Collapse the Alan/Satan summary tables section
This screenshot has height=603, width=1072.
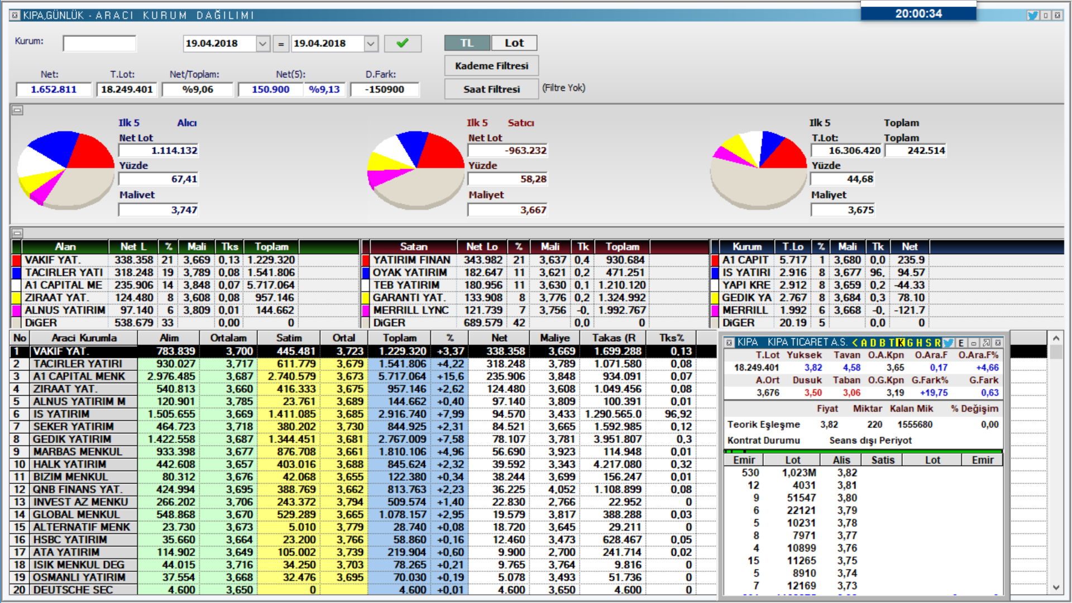point(17,233)
